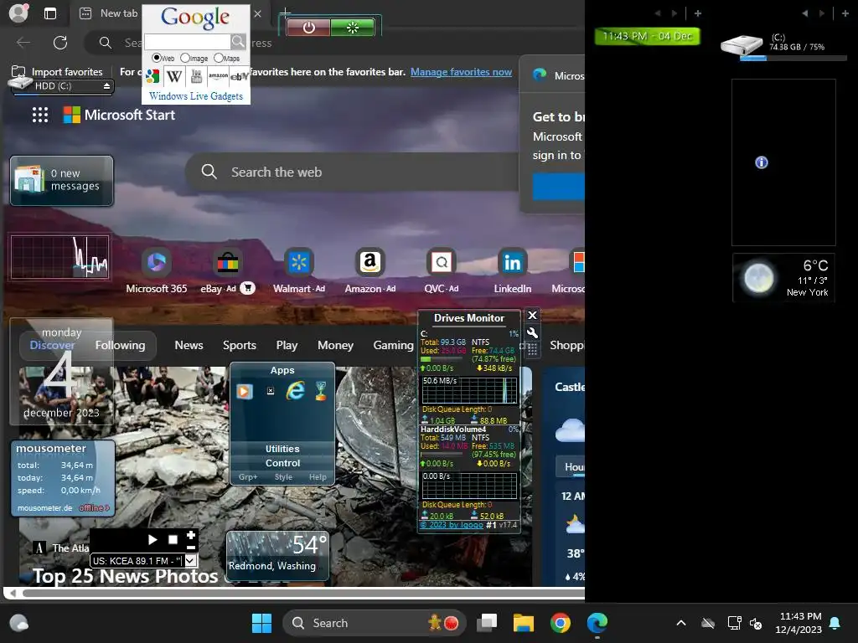Open Drives Monitor settings wrench icon
Viewport: 858px width, 643px height.
pyautogui.click(x=532, y=332)
